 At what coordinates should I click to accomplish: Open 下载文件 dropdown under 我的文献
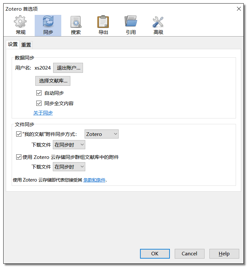69,145
